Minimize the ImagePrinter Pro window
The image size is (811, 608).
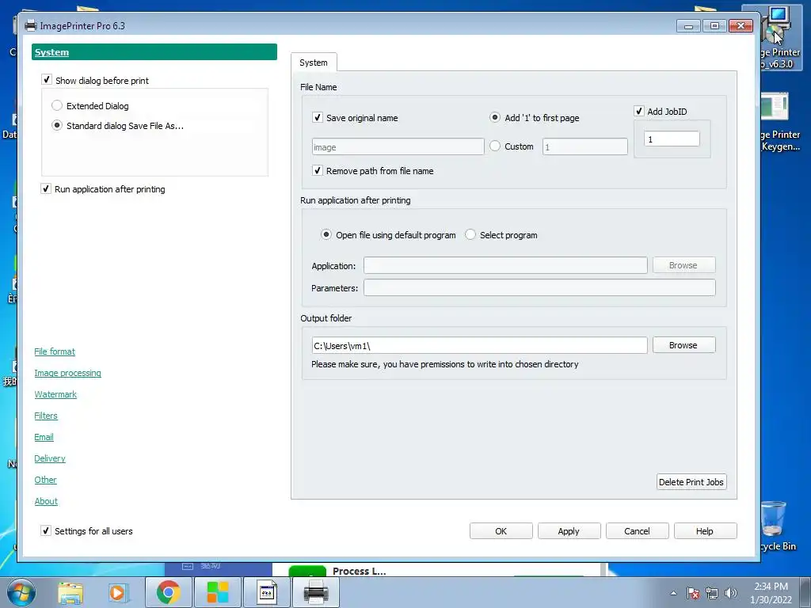pyautogui.click(x=689, y=25)
